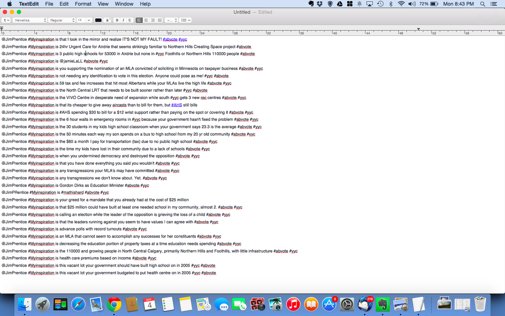Click the right margin marker on ruler
This screenshot has height=316, width=505.
[x=418, y=29]
